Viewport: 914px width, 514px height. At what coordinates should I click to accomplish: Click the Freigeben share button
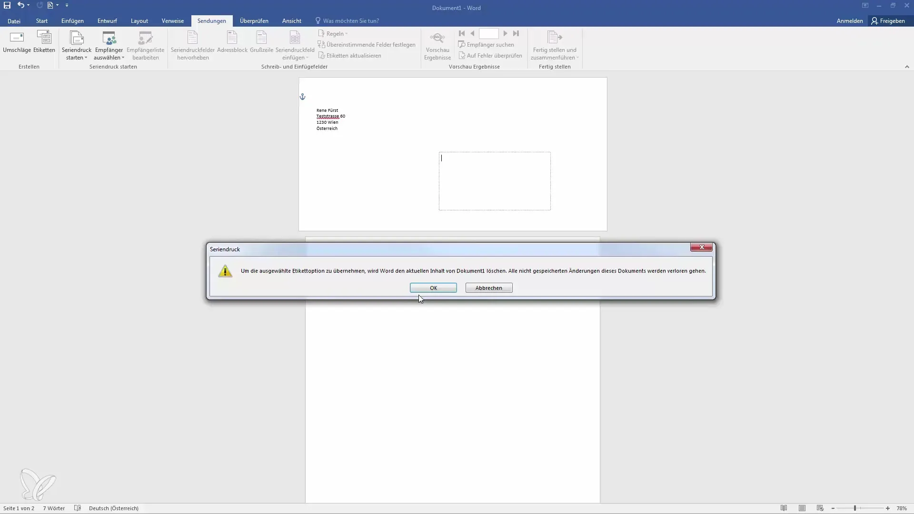tap(888, 21)
